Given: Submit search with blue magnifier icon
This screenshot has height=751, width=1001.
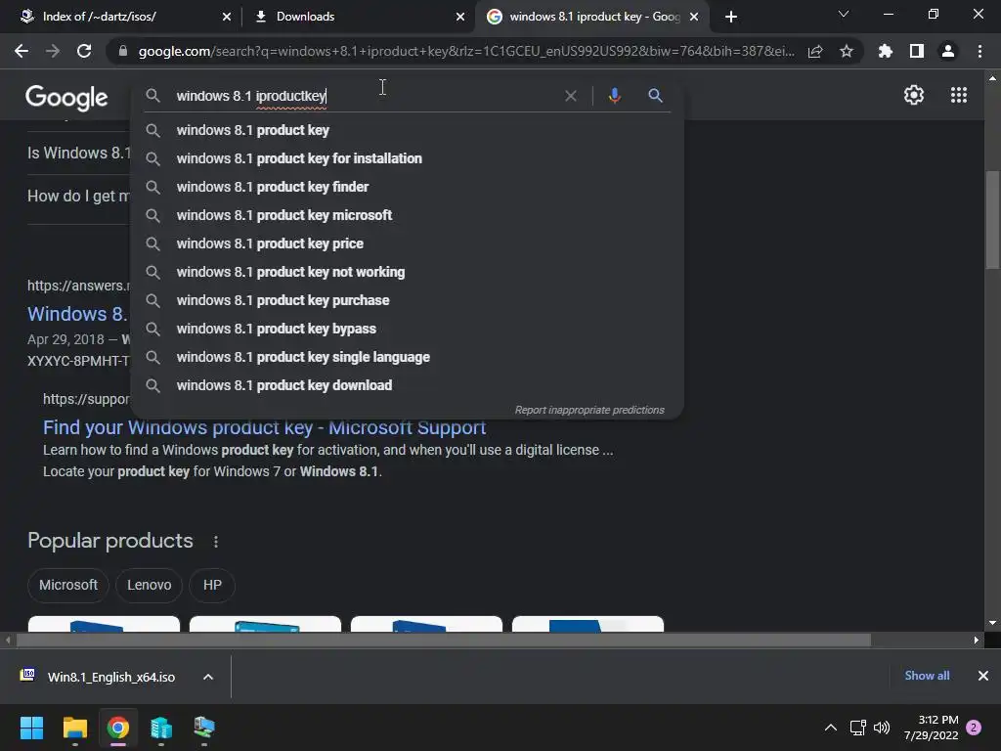Looking at the screenshot, I should pyautogui.click(x=655, y=96).
